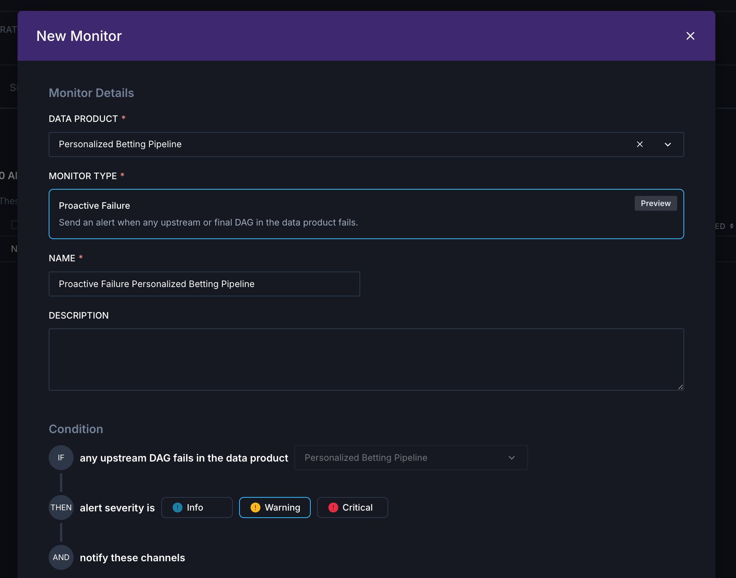Close the New Monitor dialog

690,36
